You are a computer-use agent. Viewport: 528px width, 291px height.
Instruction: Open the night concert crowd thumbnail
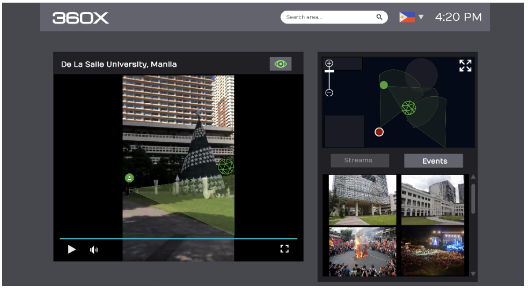[432, 251]
